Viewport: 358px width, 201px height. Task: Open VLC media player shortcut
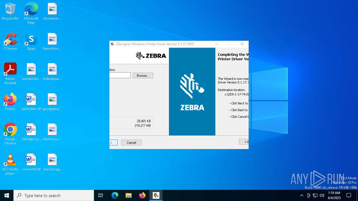(x=10, y=164)
